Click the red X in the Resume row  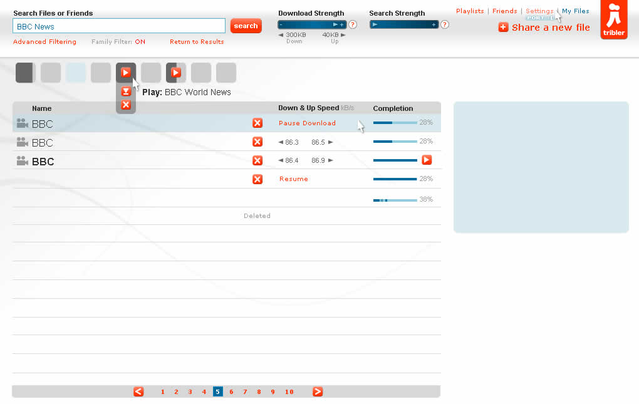pos(257,179)
